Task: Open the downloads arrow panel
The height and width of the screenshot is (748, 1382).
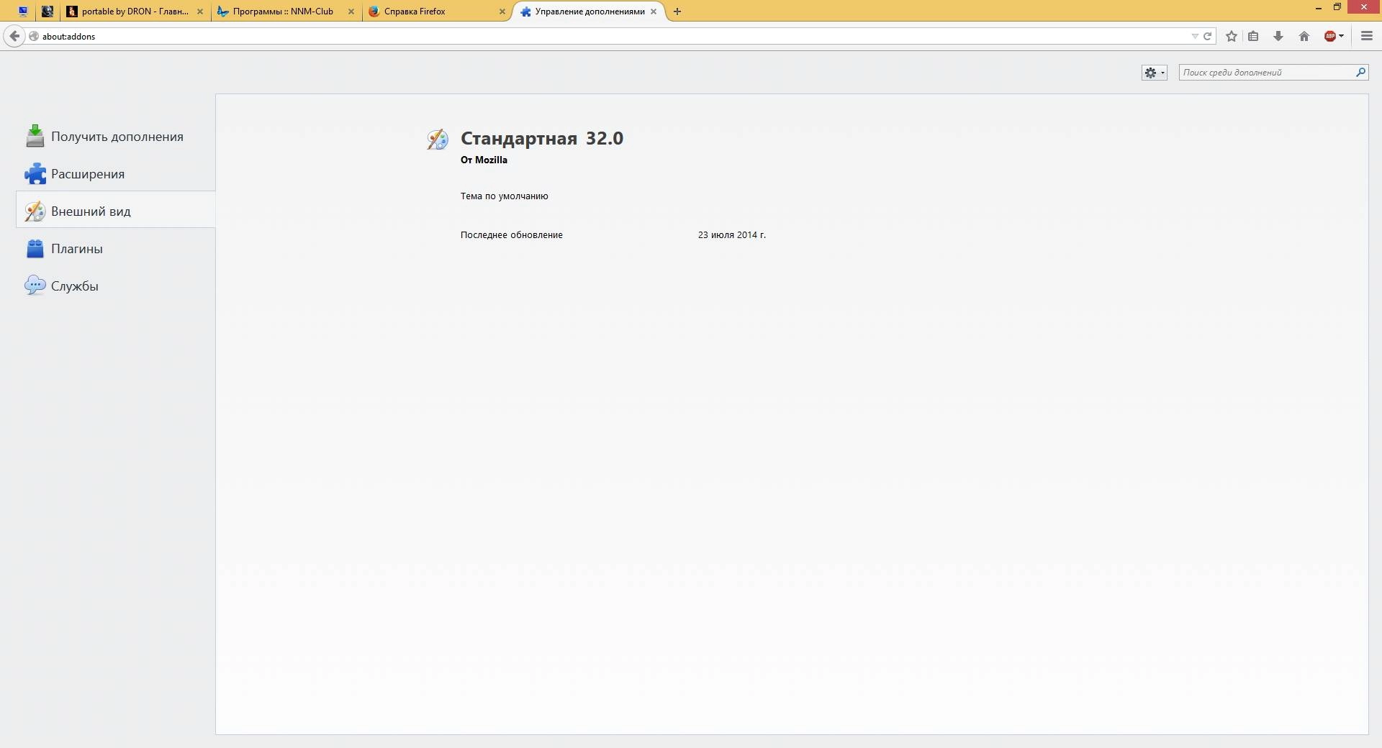Action: [x=1278, y=36]
